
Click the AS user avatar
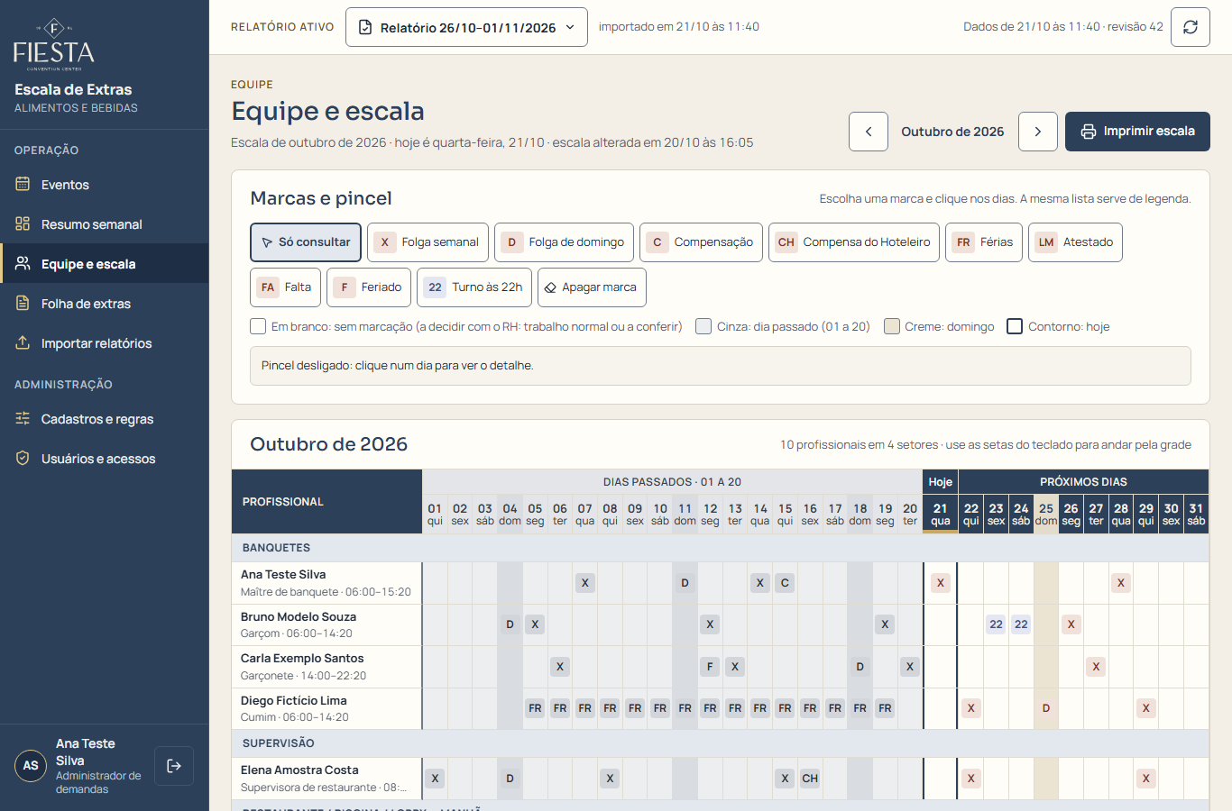tap(31, 766)
